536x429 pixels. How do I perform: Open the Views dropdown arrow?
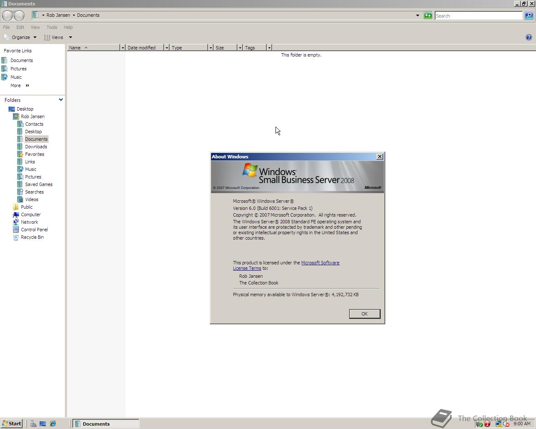[70, 37]
